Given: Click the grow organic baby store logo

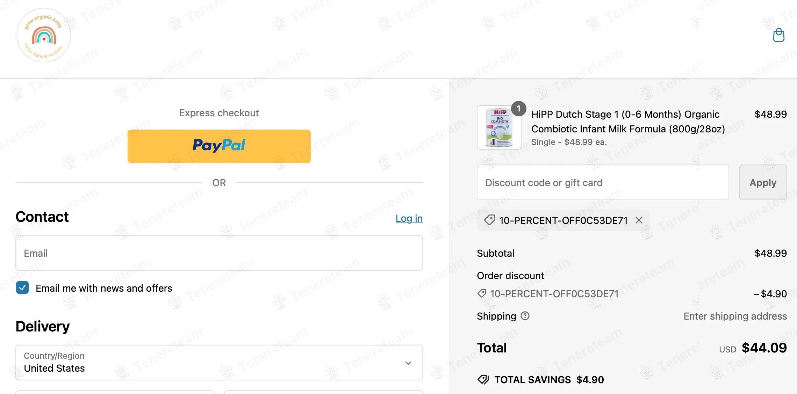Looking at the screenshot, I should (x=44, y=35).
